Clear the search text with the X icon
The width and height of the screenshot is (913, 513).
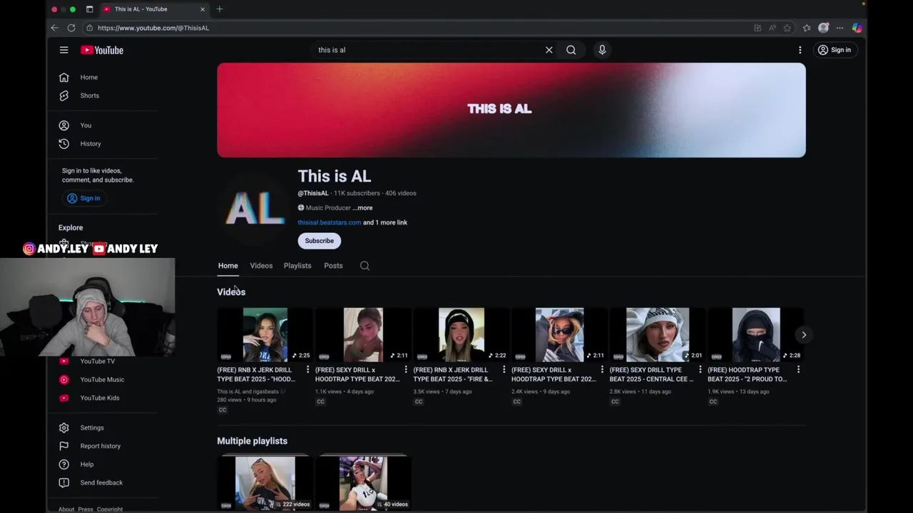tap(549, 50)
